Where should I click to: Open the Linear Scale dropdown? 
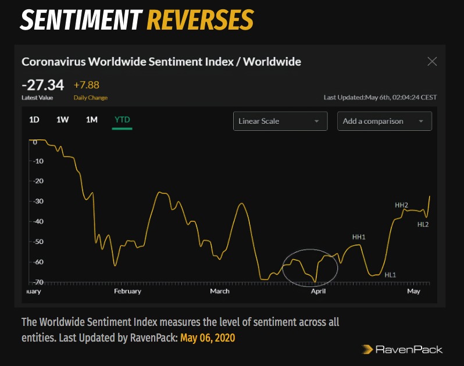tap(280, 121)
